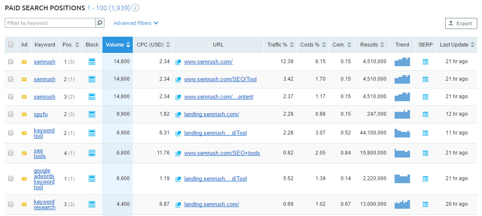View SERP snapshot icon for spyfu row
This screenshot has width=482, height=216.
[425, 114]
